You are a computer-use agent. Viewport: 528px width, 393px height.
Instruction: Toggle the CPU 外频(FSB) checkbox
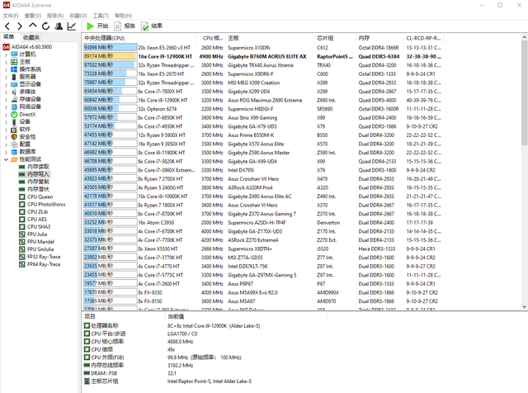(87, 357)
